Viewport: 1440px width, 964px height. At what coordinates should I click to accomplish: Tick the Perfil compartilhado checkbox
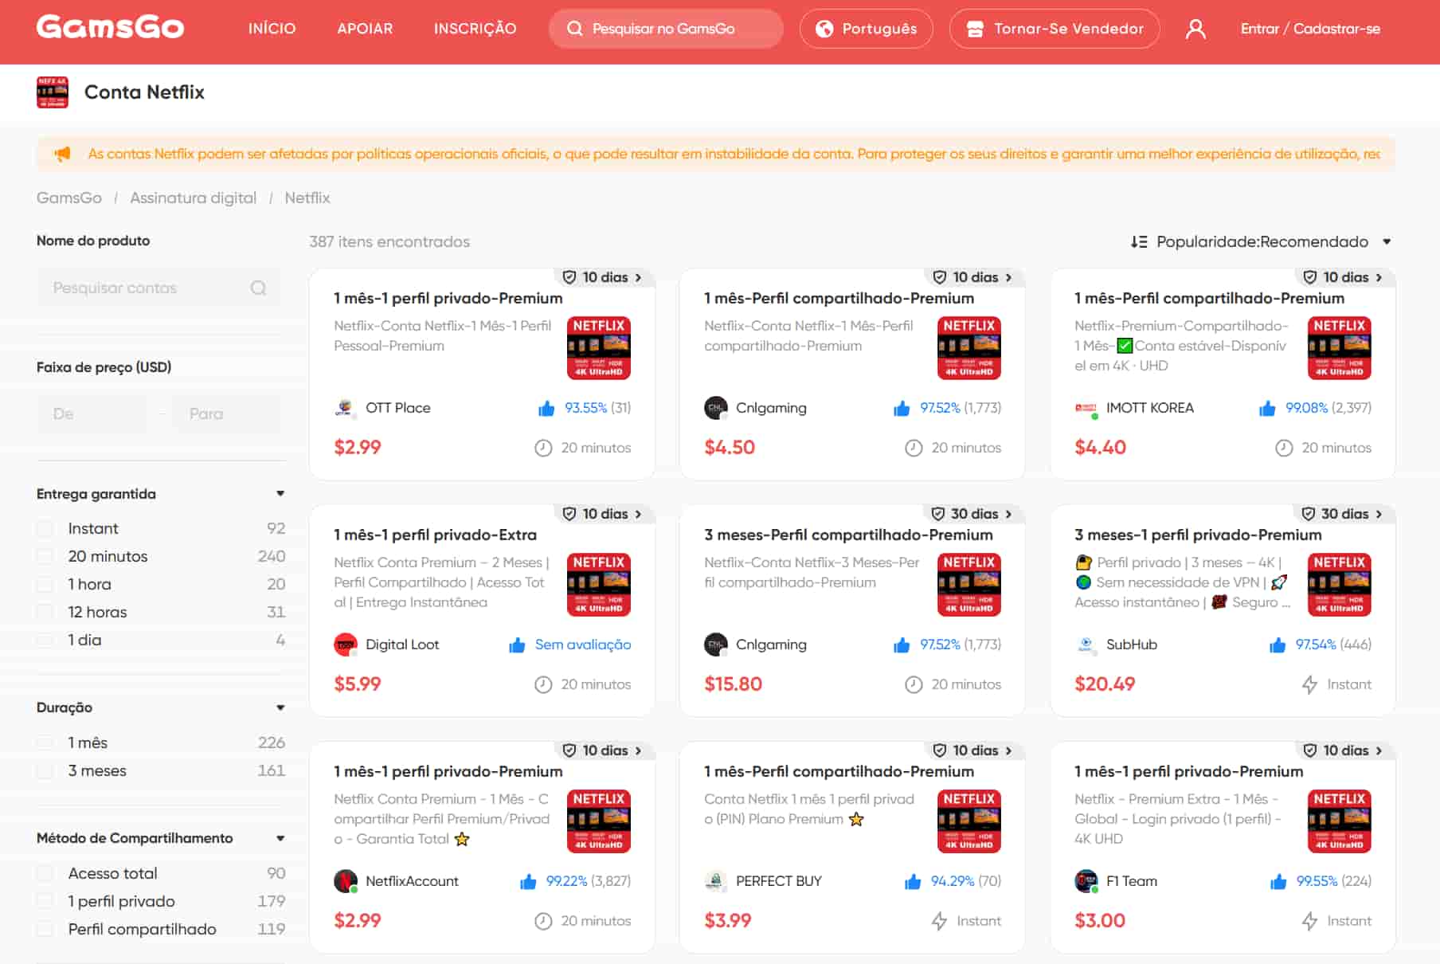coord(45,929)
